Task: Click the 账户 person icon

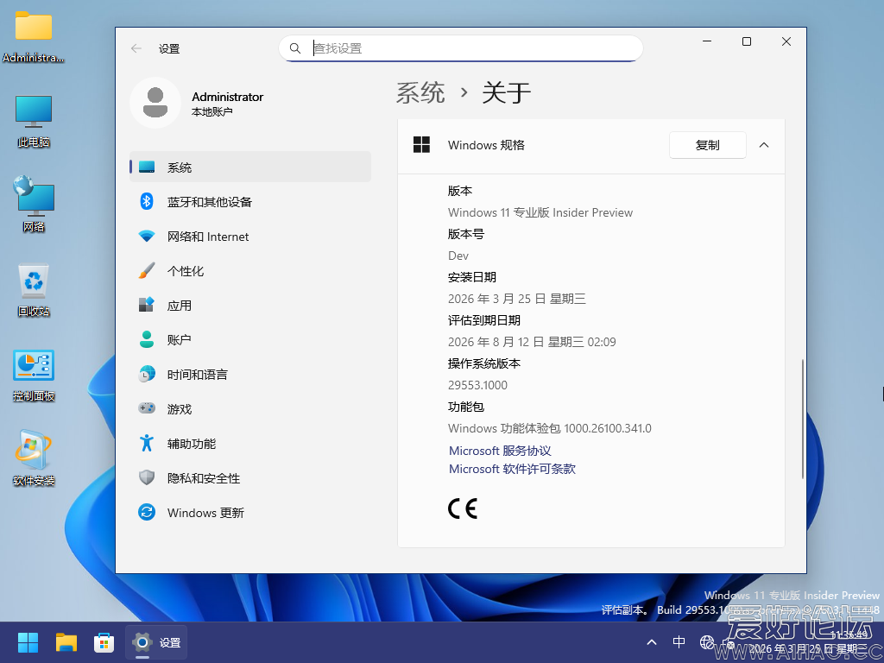Action: [x=147, y=339]
